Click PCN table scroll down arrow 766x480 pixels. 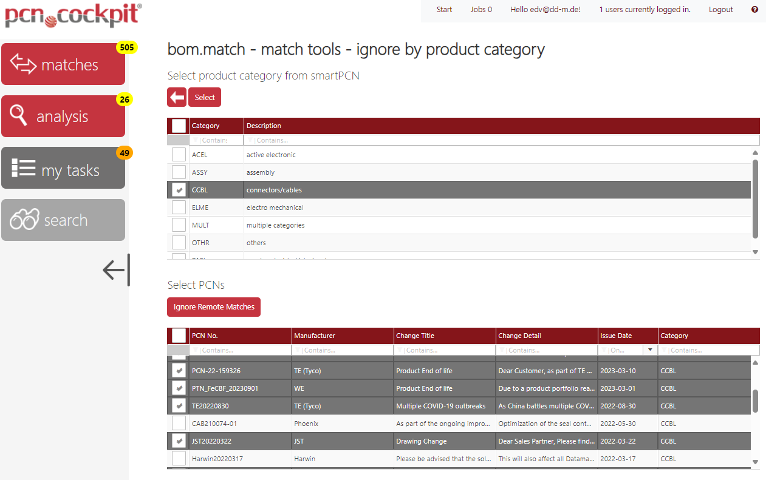pos(756,462)
